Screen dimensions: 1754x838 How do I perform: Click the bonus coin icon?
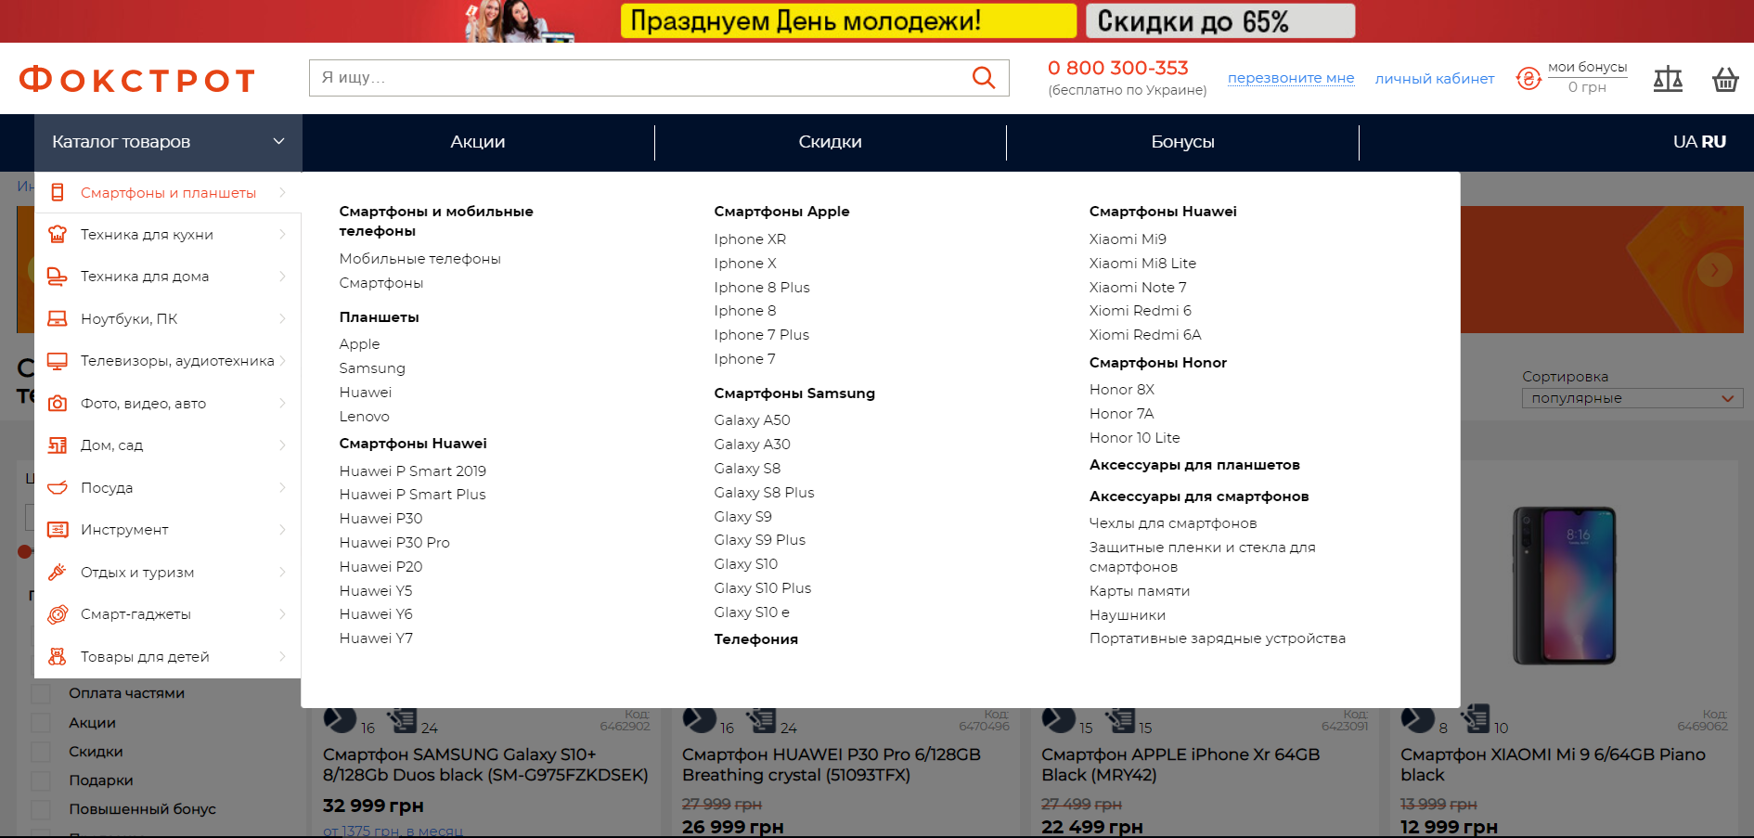tap(1528, 79)
